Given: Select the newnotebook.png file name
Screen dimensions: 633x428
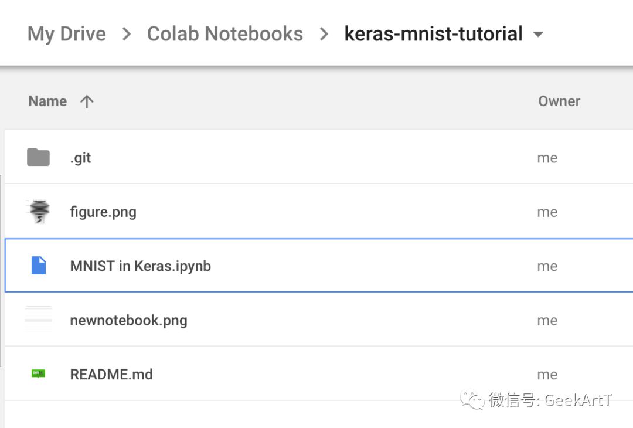Looking at the screenshot, I should click(129, 320).
